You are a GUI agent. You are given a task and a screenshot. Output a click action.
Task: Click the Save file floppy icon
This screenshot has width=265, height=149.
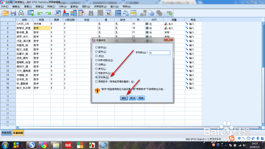coord(13,13)
